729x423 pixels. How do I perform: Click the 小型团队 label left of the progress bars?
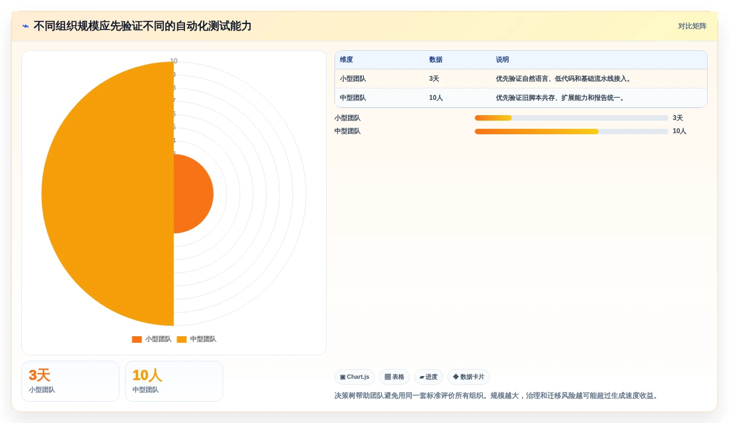click(x=348, y=118)
